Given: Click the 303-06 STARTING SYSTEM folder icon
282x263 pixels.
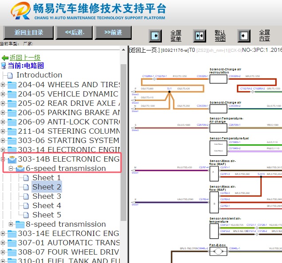Looking at the screenshot, I should [12, 141].
